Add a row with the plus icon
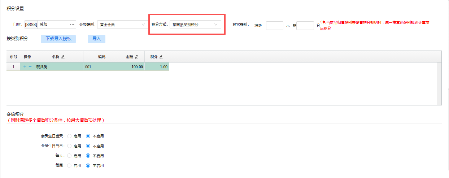Image resolution: width=449 pixels, height=178 pixels. (x=25, y=67)
